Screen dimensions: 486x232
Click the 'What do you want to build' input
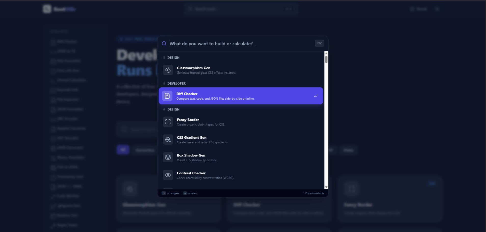229,43
